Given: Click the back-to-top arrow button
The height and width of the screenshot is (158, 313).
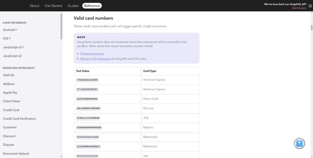Looking at the screenshot, I should (299, 143).
